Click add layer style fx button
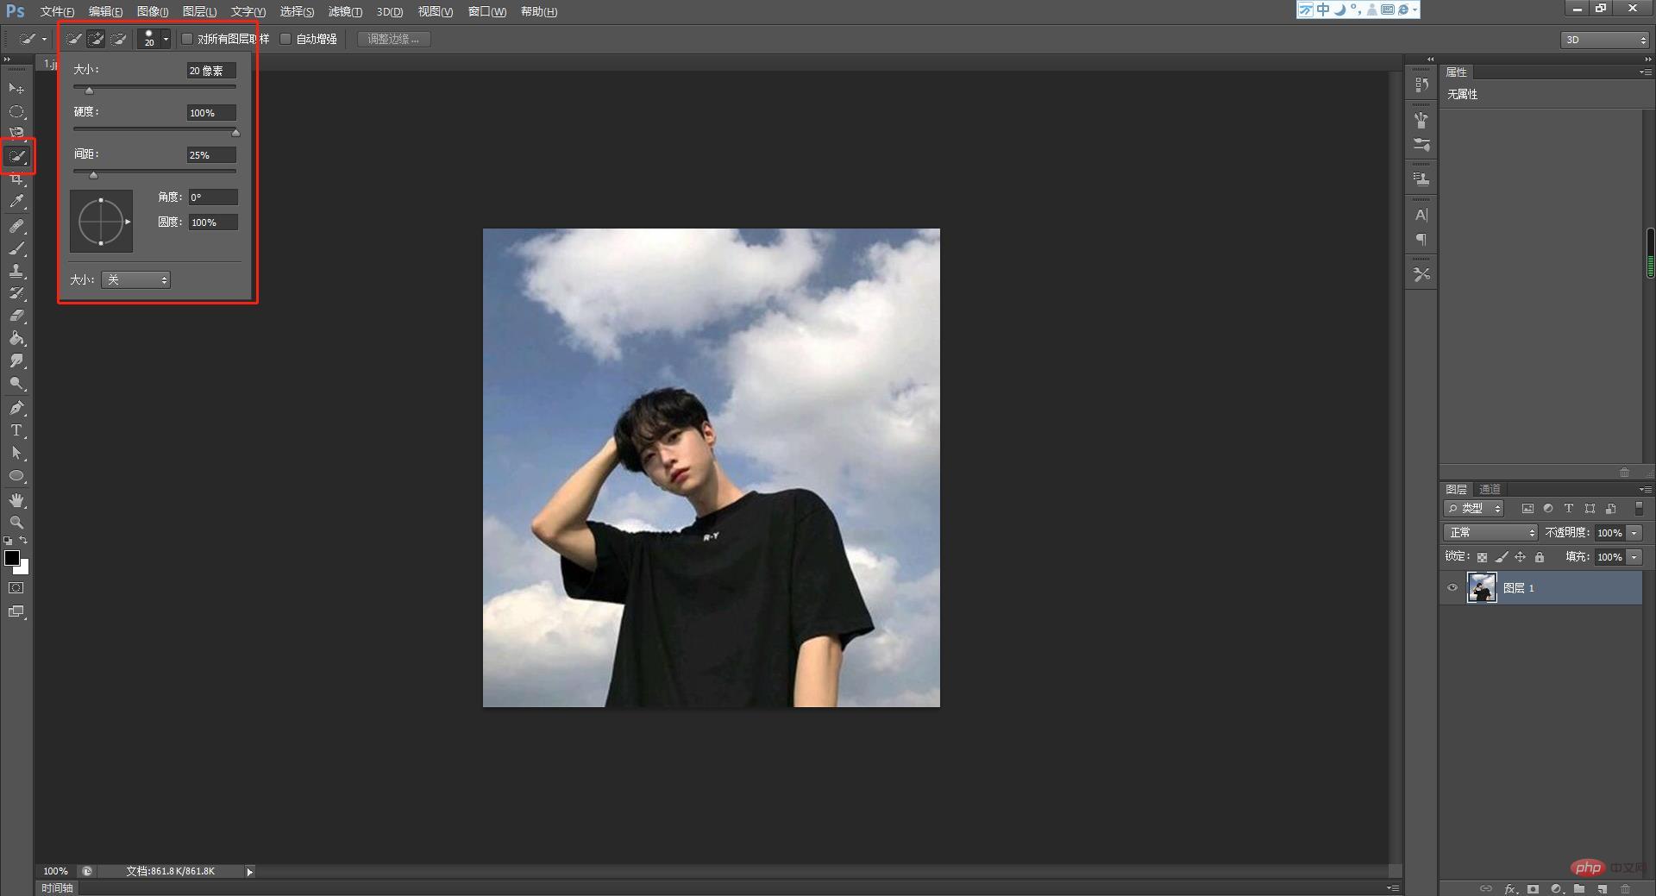Viewport: 1656px width, 896px height. (1510, 888)
